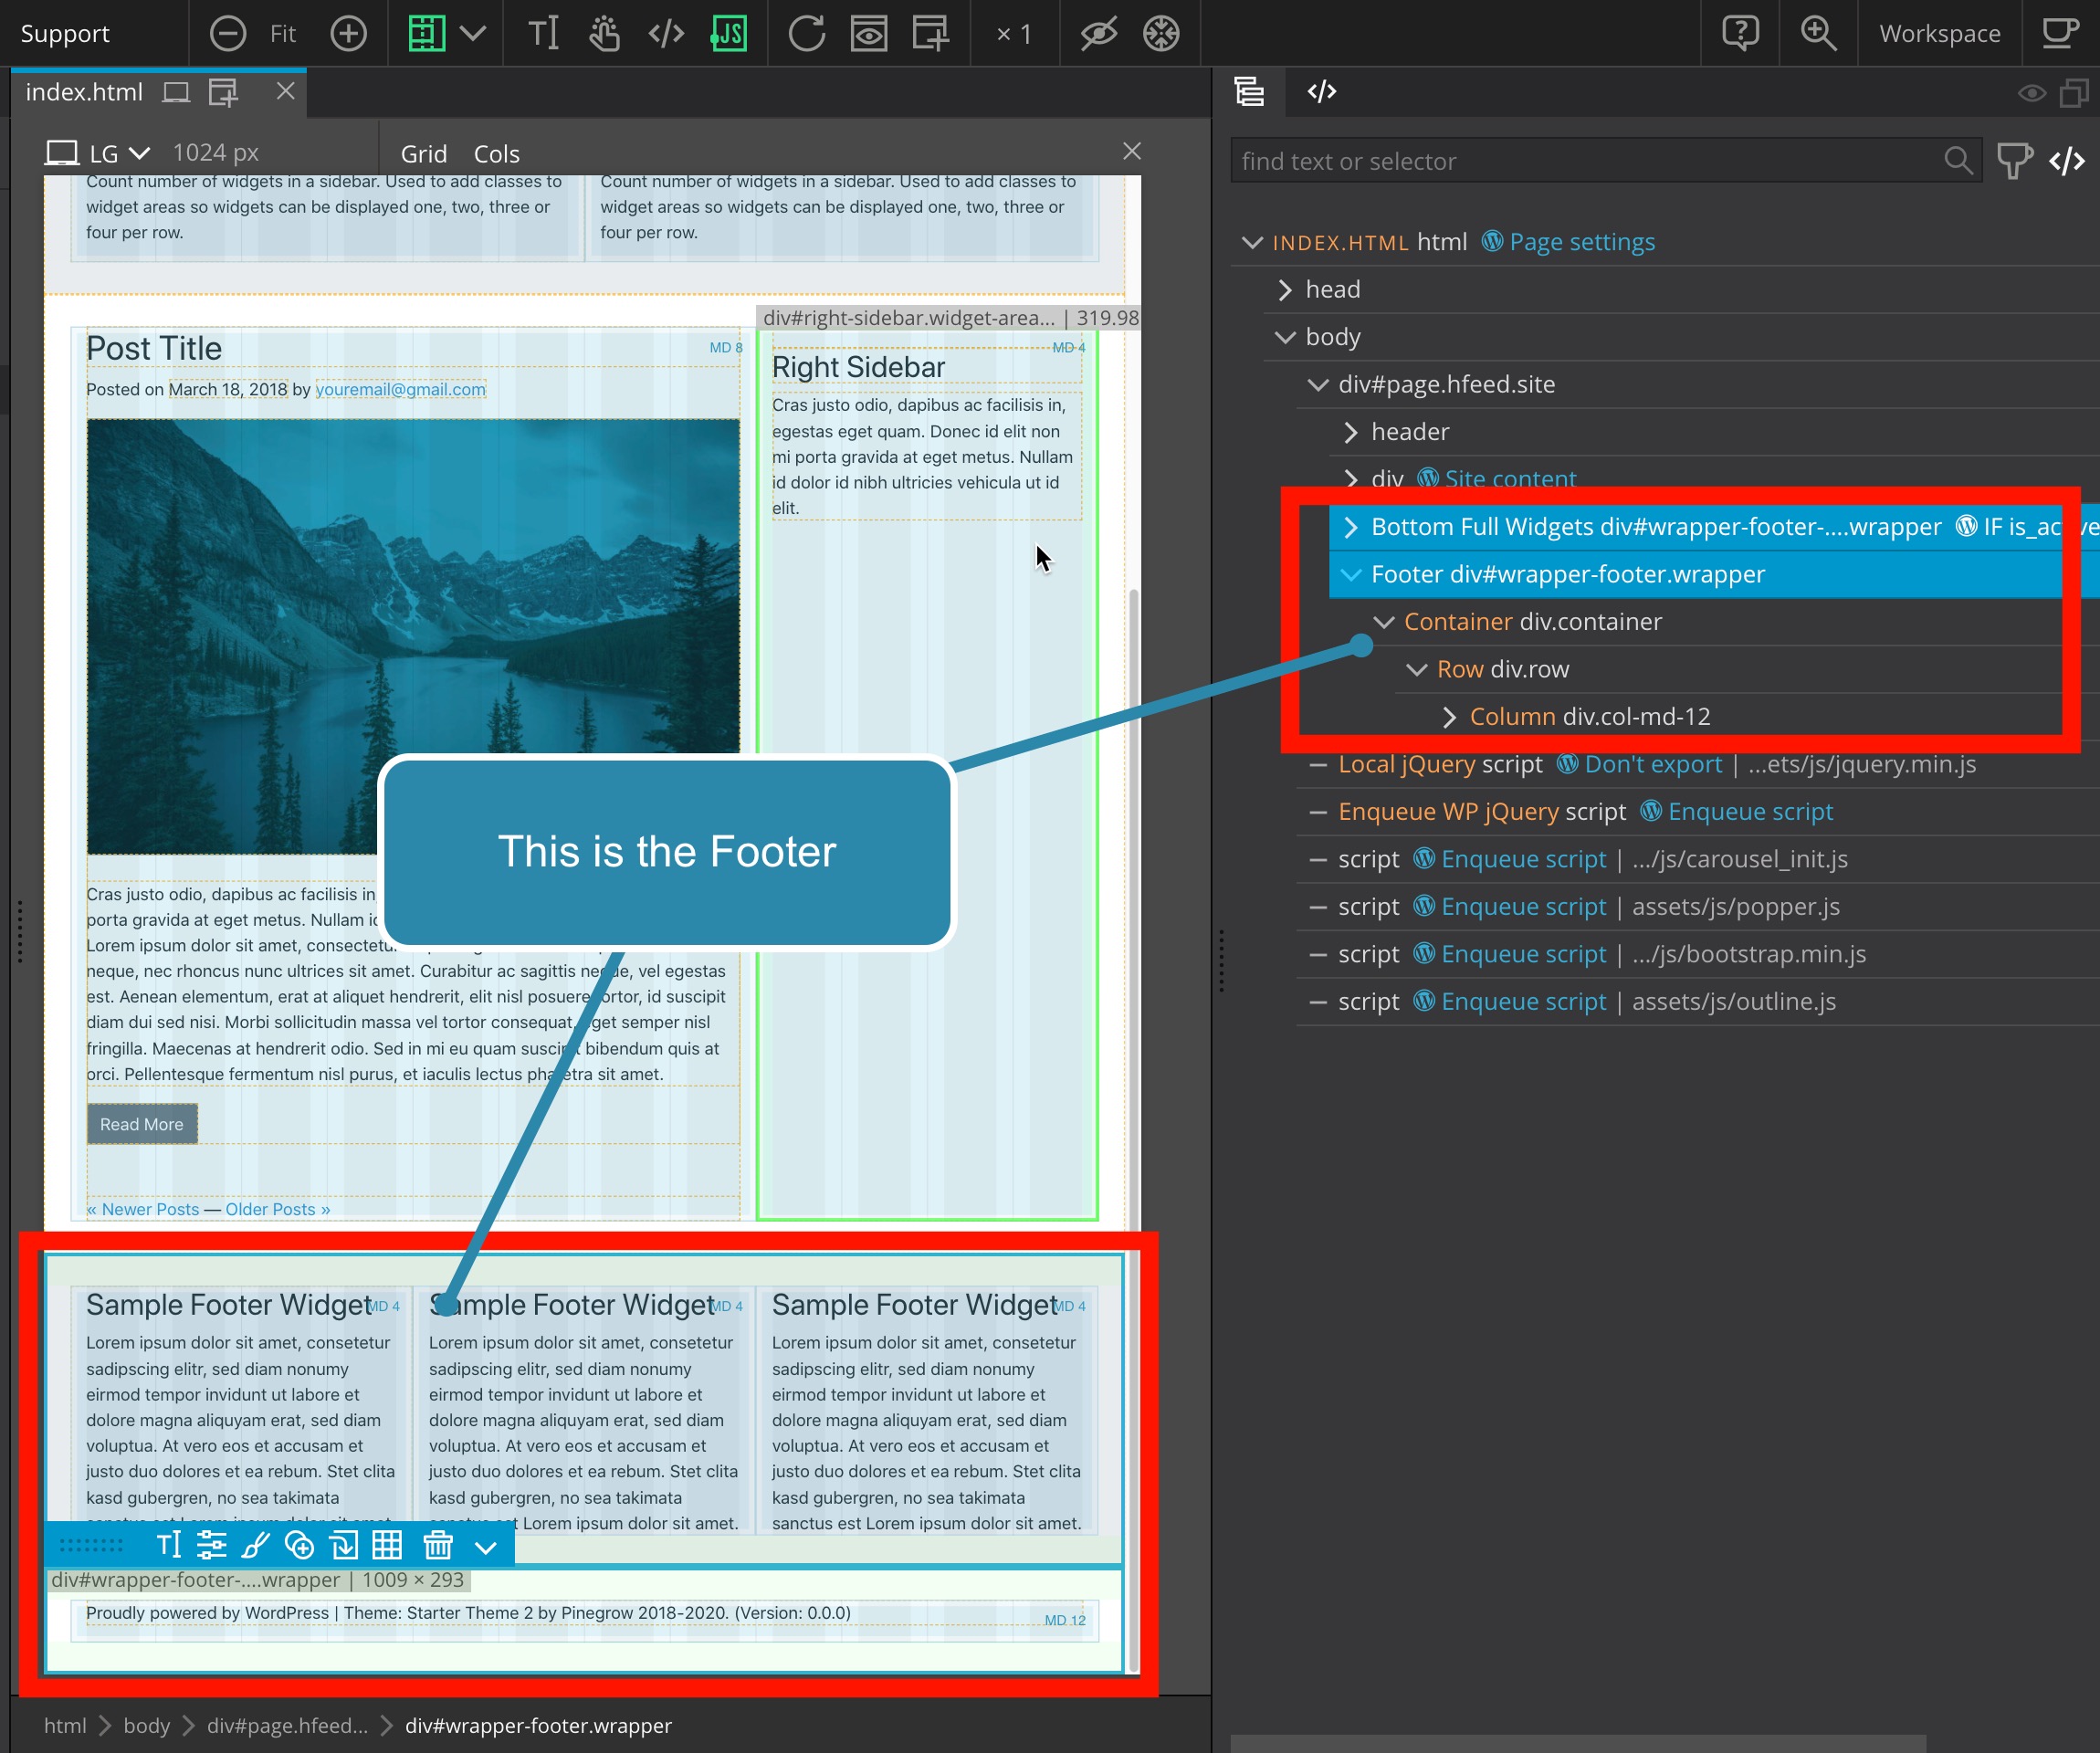Viewport: 2100px width, 1753px height.
Task: Click the Older Posts link
Action: pos(277,1209)
